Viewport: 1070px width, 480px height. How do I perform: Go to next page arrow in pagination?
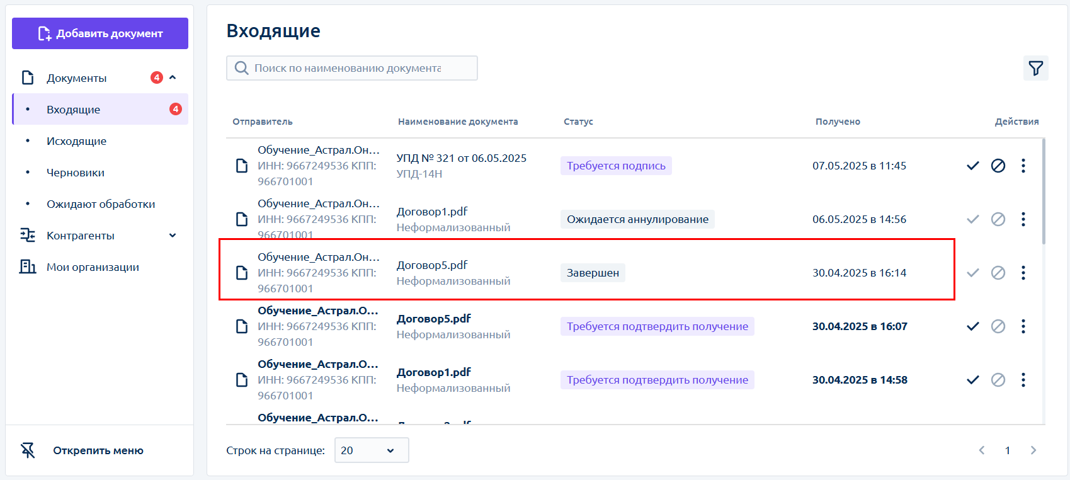1033,450
